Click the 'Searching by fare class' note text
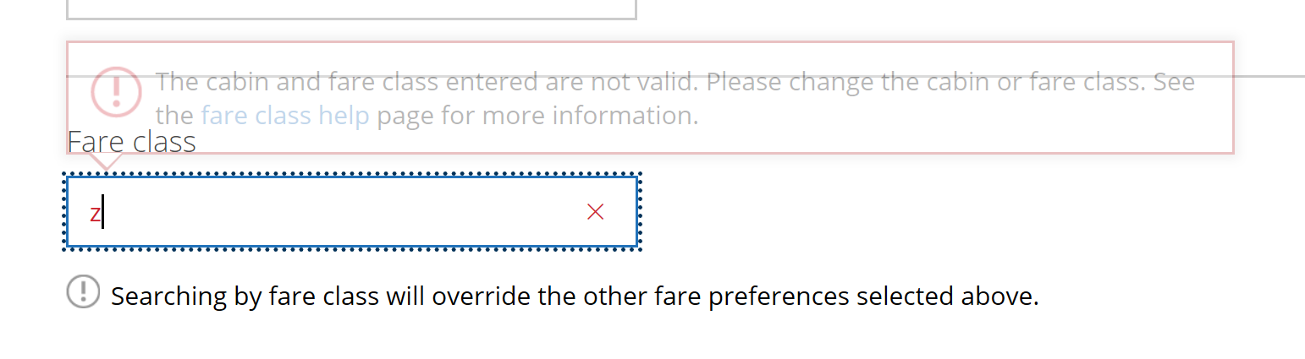This screenshot has width=1305, height=359. coord(245,296)
